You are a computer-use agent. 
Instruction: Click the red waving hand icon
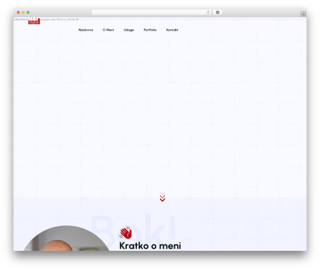point(125,232)
